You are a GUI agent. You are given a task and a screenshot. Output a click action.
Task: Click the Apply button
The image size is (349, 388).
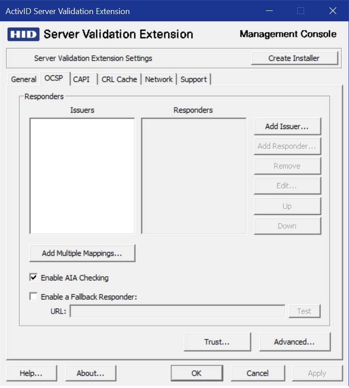click(317, 373)
